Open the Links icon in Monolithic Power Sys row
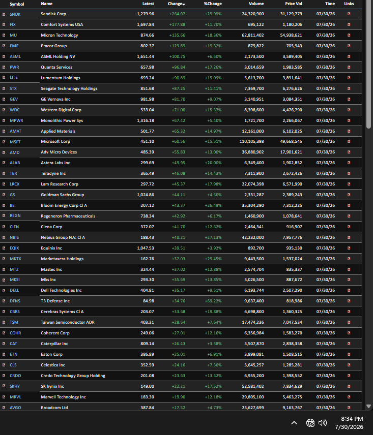Screen dimensions: 373x435 tap(349, 120)
